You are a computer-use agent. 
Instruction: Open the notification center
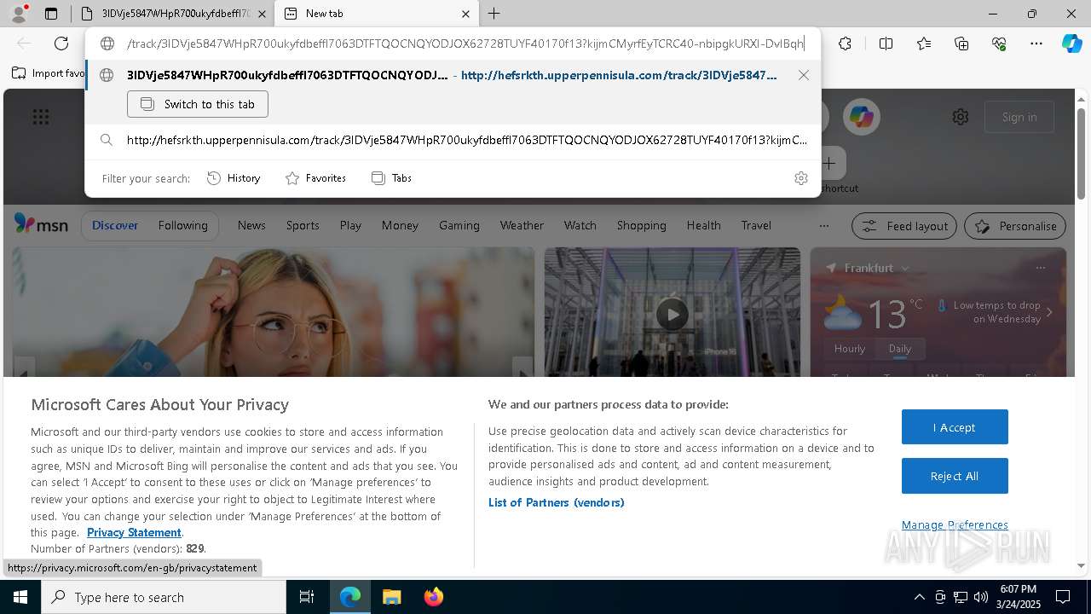[1063, 597]
